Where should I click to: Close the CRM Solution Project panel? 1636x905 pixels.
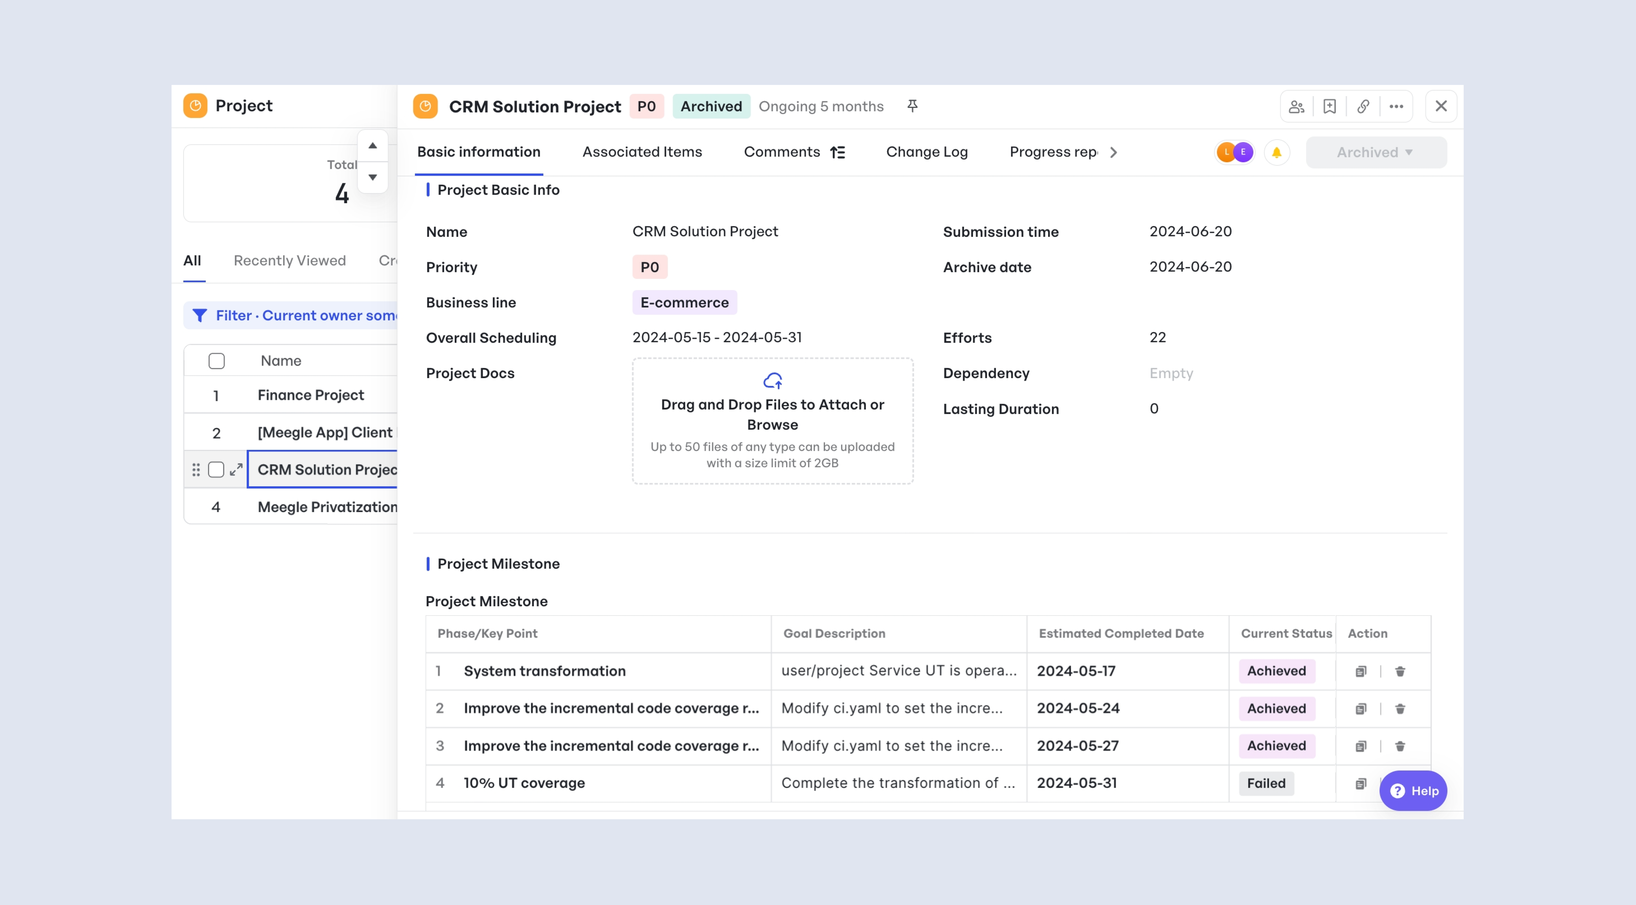[x=1441, y=106]
